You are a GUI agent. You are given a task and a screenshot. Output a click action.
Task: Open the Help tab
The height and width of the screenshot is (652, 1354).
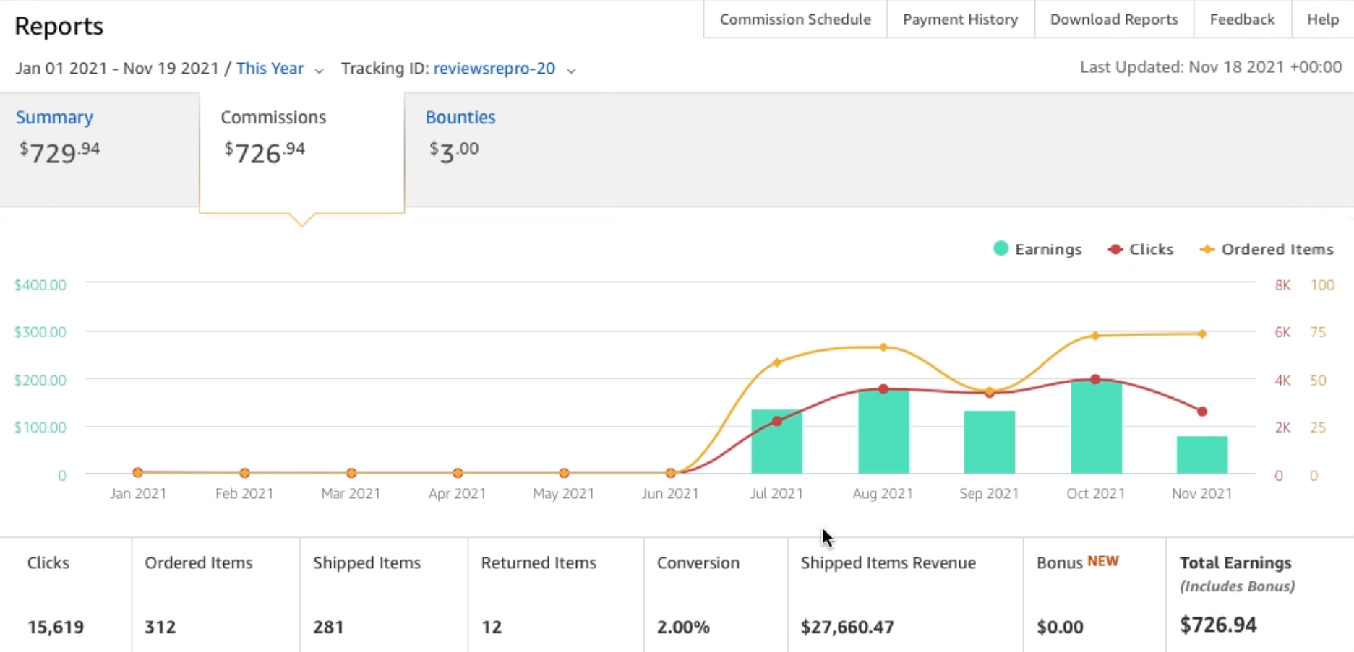point(1322,19)
